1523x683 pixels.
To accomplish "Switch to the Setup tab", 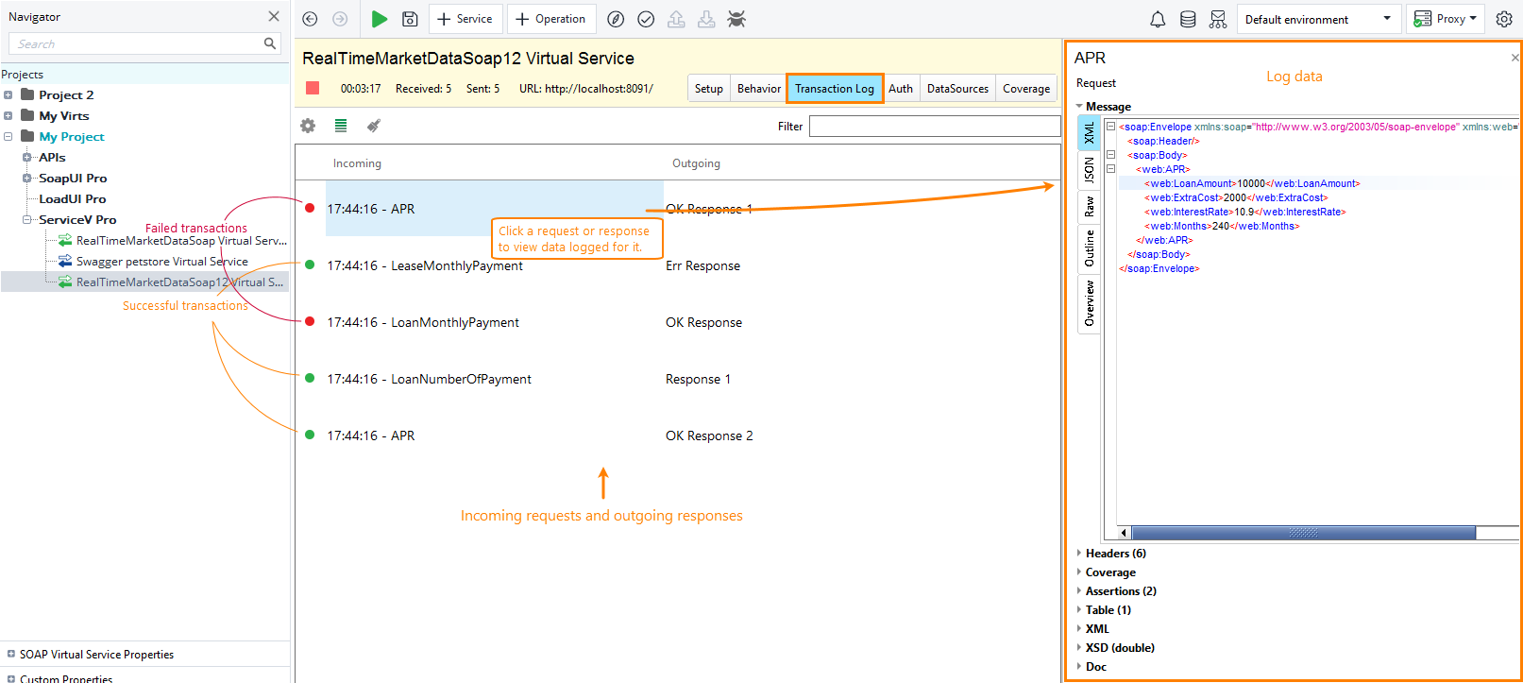I will point(709,89).
